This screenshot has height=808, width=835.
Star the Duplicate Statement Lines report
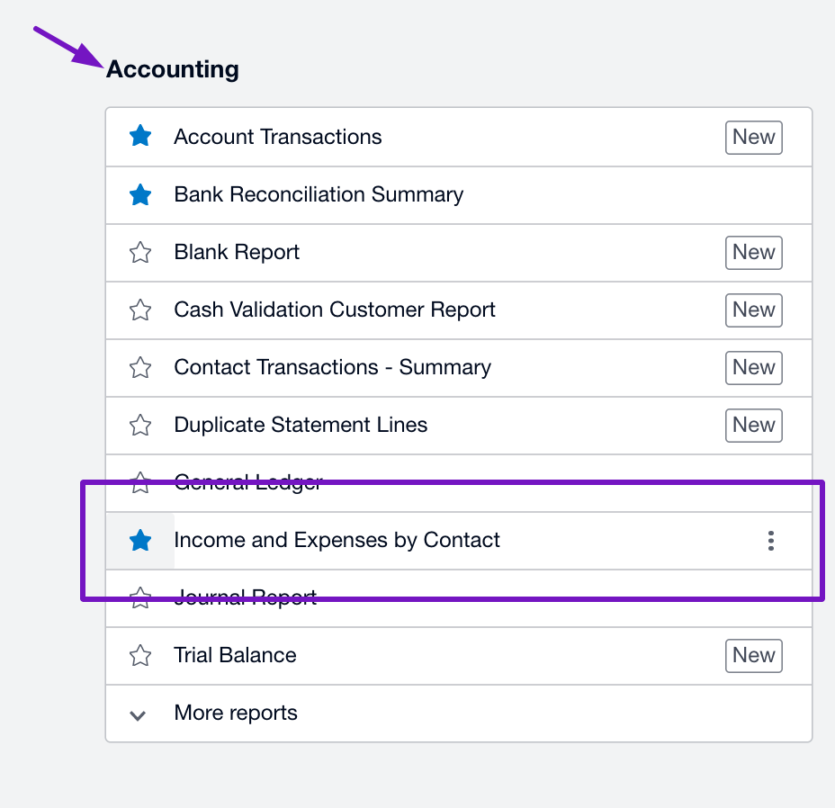140,425
